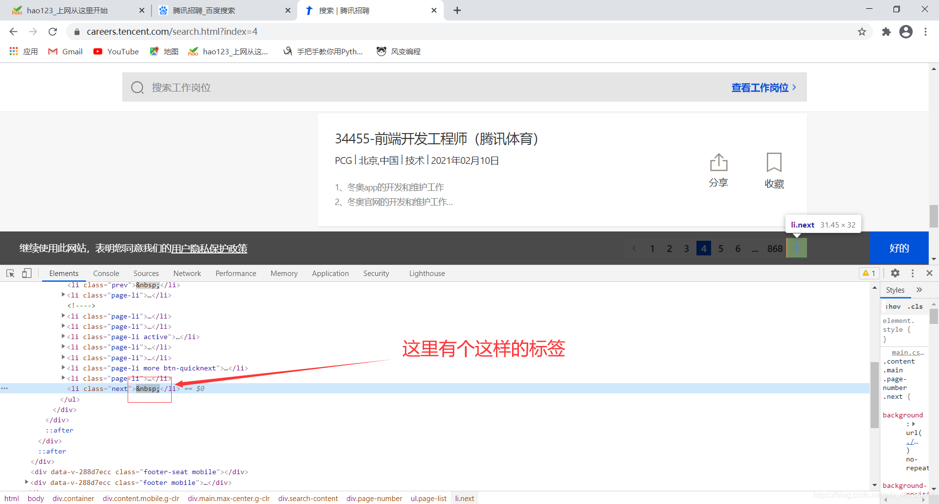Open the Gmail bookmark

(66, 51)
